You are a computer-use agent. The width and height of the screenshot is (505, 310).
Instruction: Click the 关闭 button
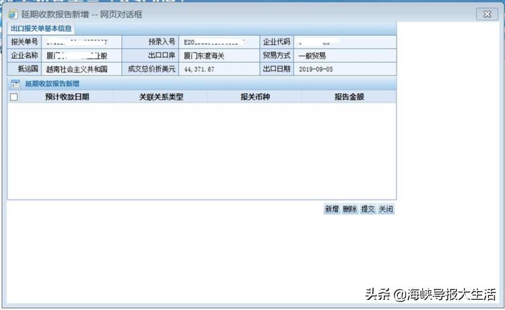pyautogui.click(x=386, y=209)
